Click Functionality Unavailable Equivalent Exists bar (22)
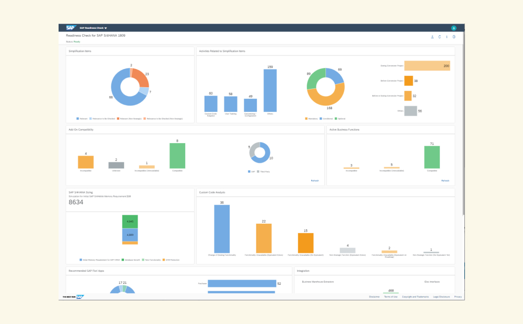The image size is (523, 324). click(264, 238)
